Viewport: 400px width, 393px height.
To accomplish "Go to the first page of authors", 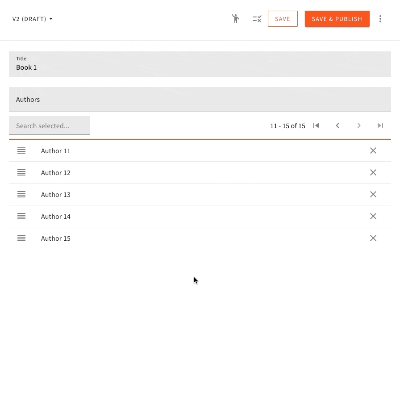I will 316,125.
